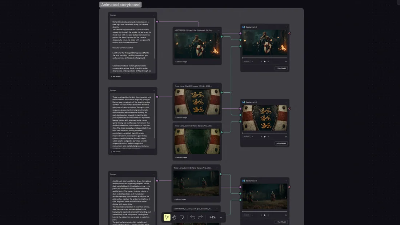Open options menu of the second Prompt node
The width and height of the screenshot is (400, 225).
(153, 90)
